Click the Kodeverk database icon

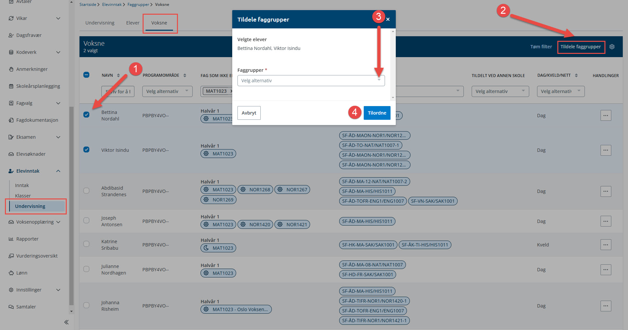(11, 52)
